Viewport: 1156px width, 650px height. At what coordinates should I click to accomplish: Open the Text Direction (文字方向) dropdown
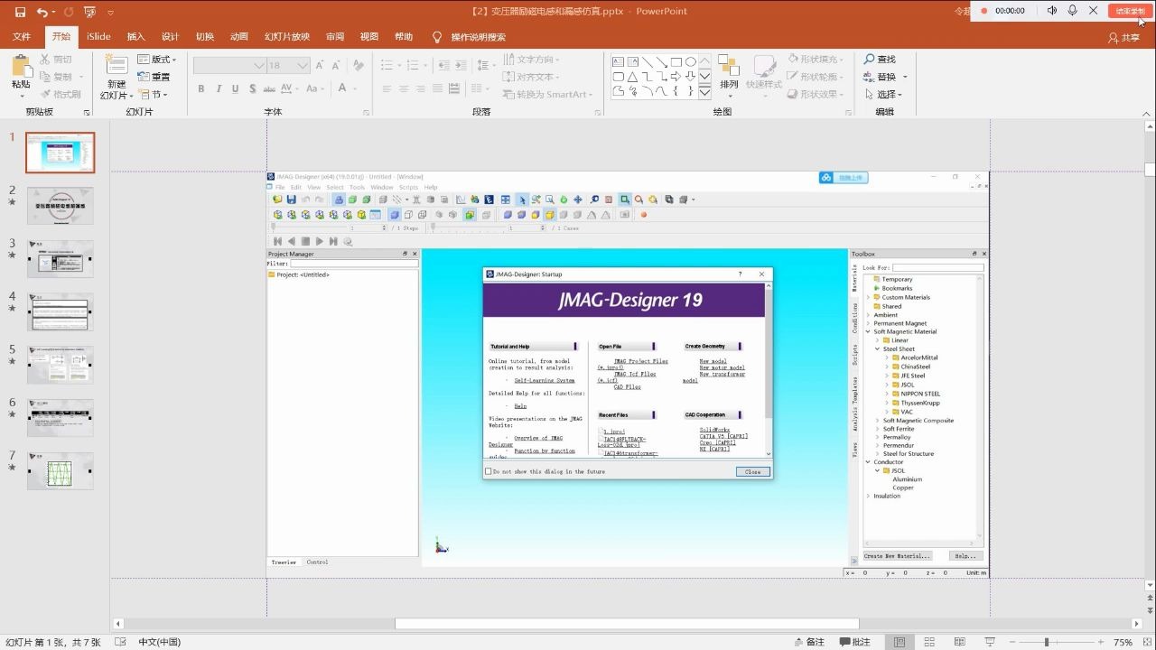tap(533, 60)
